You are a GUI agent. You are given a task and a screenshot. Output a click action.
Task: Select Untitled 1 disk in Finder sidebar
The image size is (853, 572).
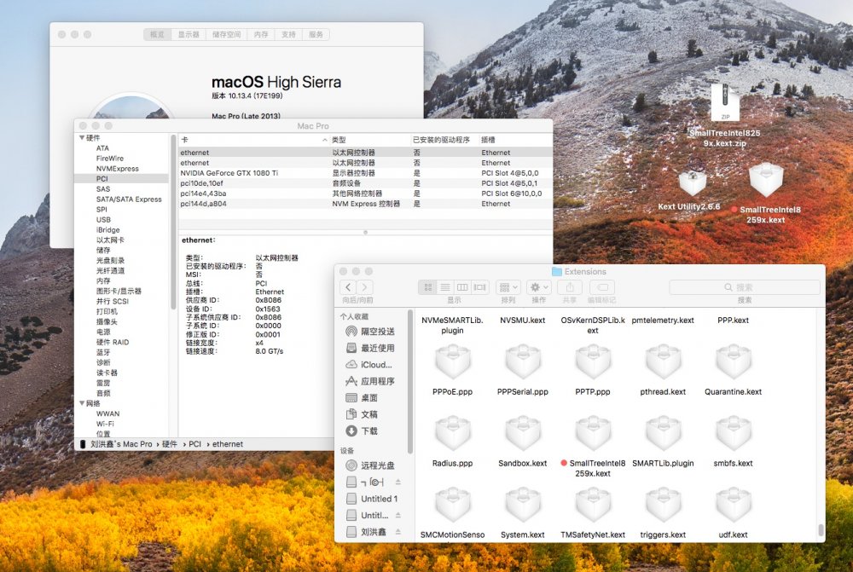(x=372, y=499)
